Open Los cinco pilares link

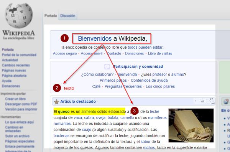160,86
